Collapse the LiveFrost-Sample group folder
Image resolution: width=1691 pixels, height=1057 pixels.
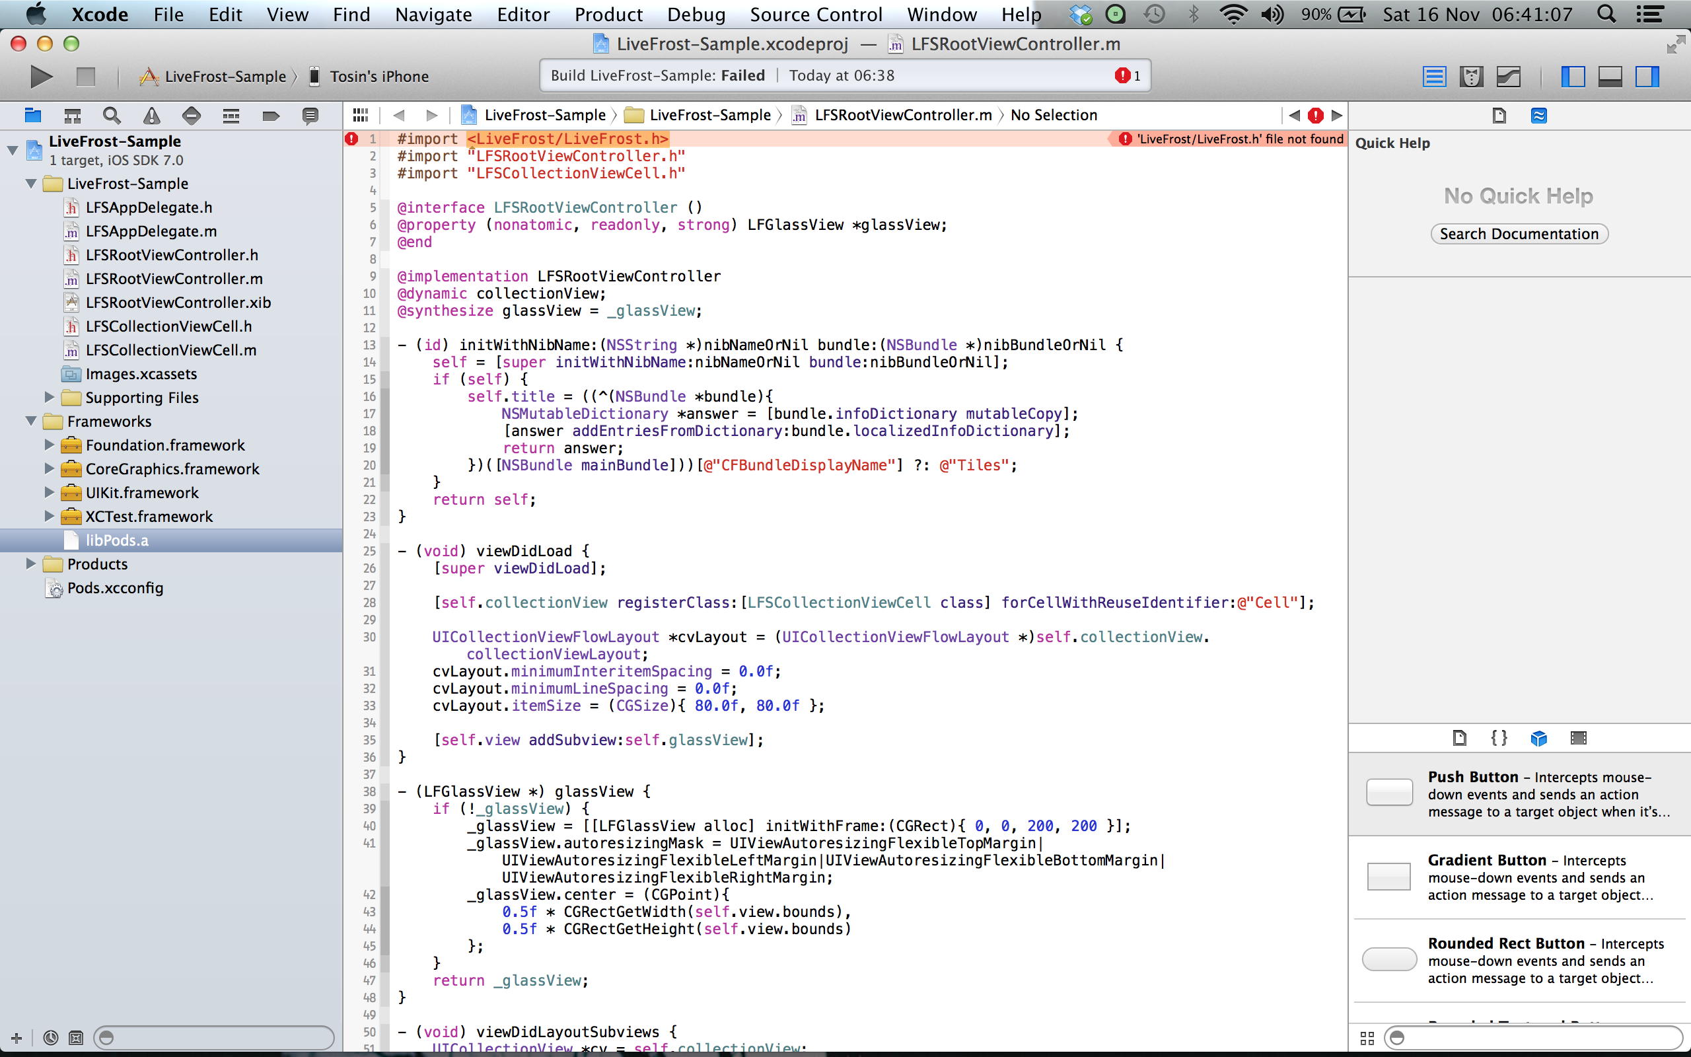pos(31,183)
